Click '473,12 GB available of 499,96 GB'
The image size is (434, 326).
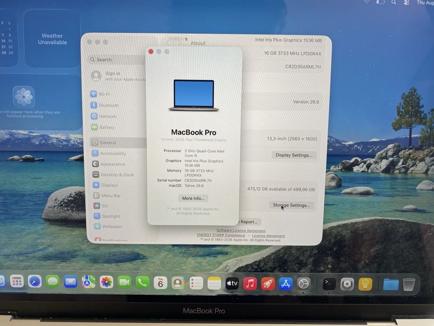[281, 189]
